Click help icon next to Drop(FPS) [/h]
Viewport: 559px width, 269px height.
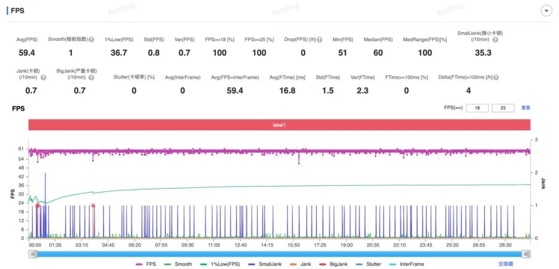tap(319, 39)
